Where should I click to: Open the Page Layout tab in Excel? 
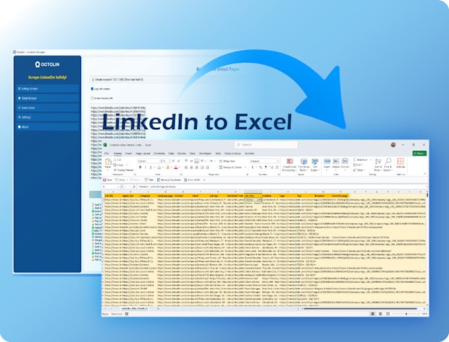pyautogui.click(x=143, y=154)
